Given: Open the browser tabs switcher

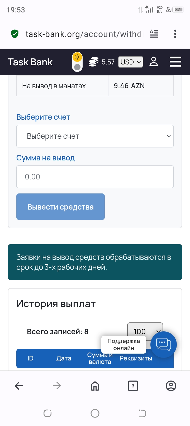Looking at the screenshot, I should 133,386.
